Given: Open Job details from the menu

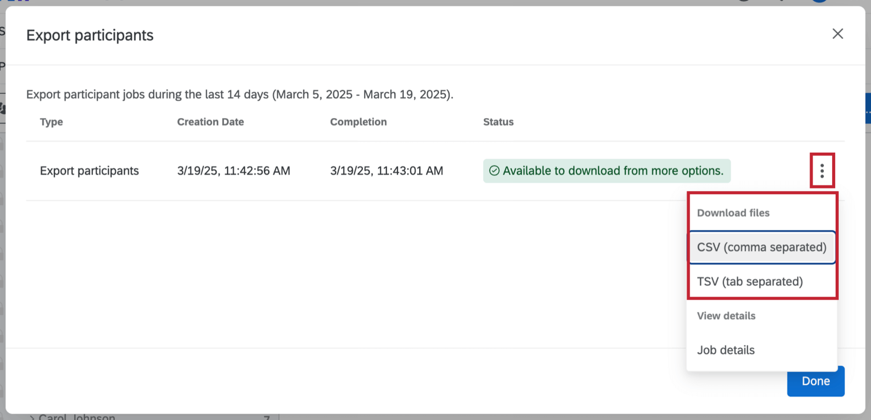Looking at the screenshot, I should [x=725, y=350].
